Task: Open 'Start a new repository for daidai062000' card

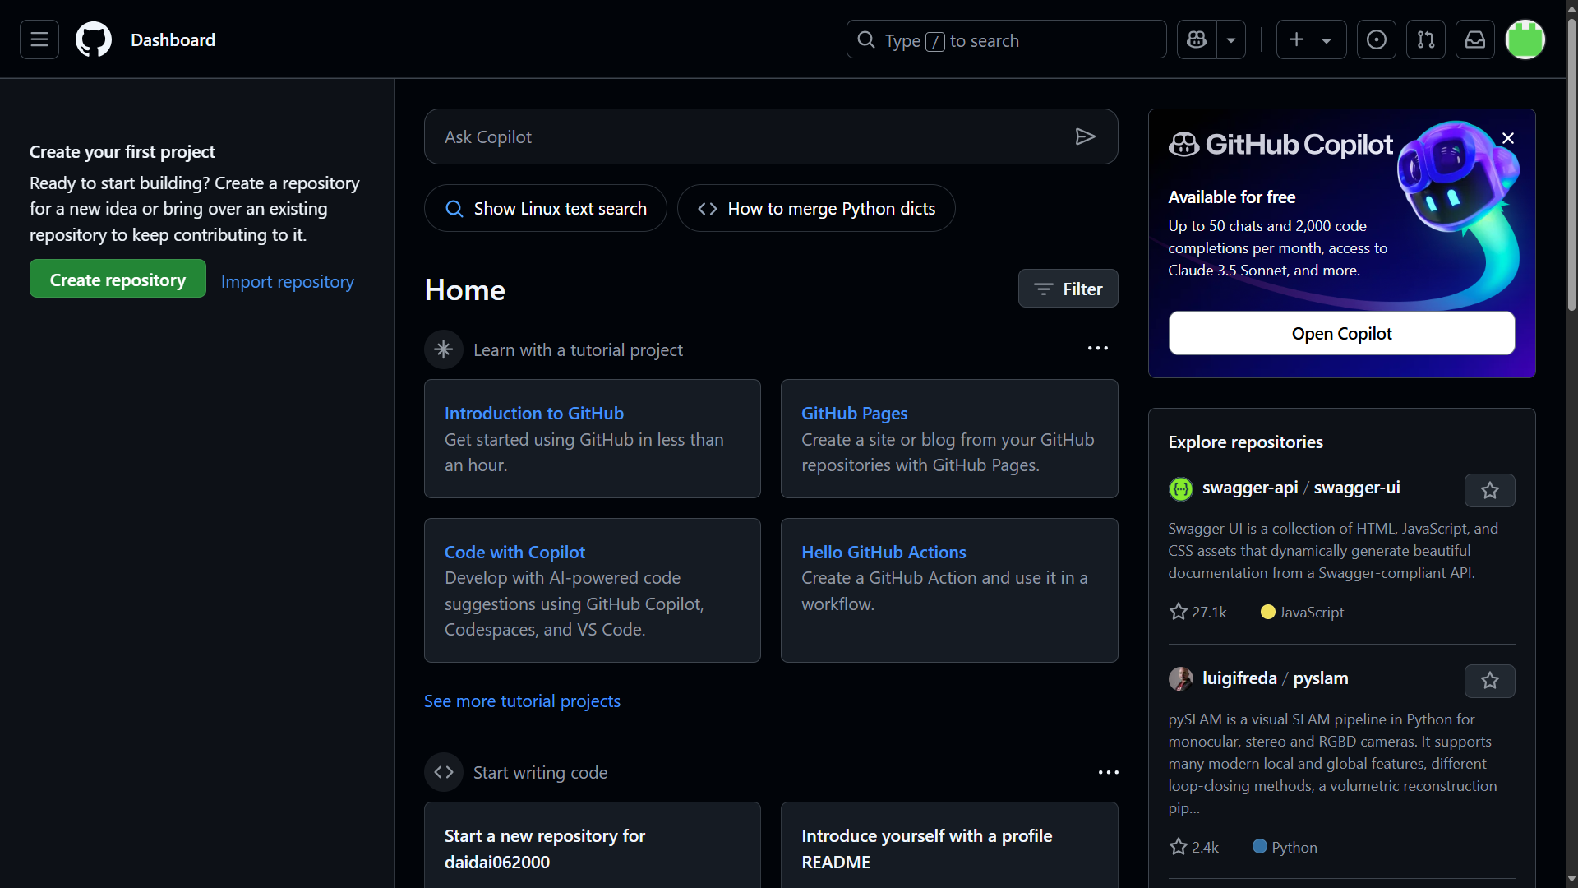Action: coord(593,845)
